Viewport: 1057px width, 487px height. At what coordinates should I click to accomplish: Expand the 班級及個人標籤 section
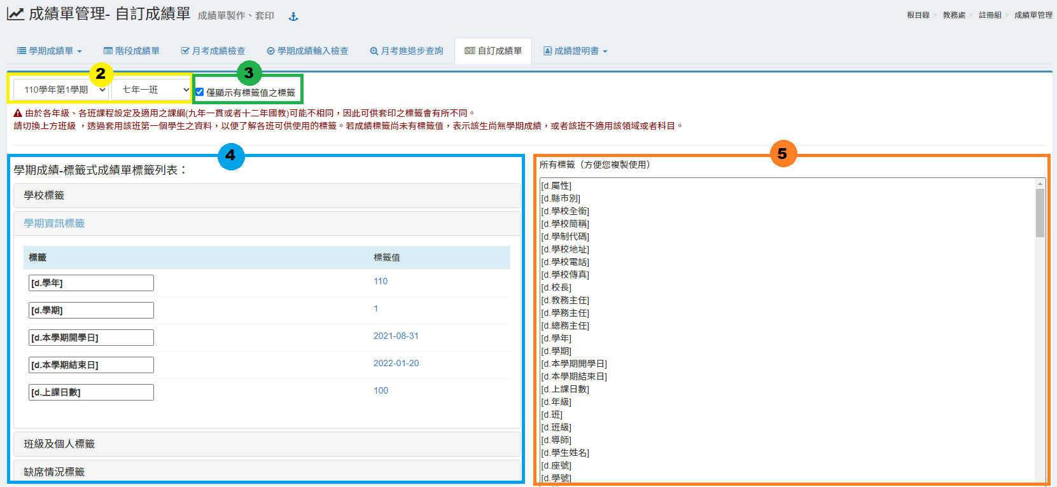[x=267, y=444]
